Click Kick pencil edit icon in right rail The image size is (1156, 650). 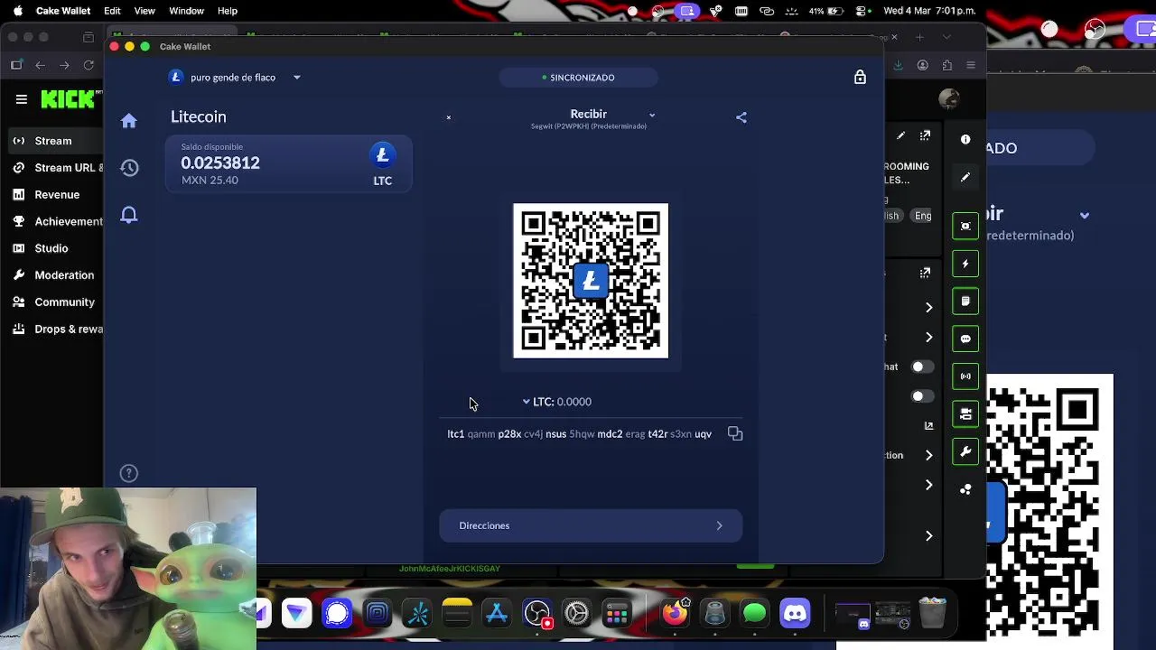pos(965,178)
